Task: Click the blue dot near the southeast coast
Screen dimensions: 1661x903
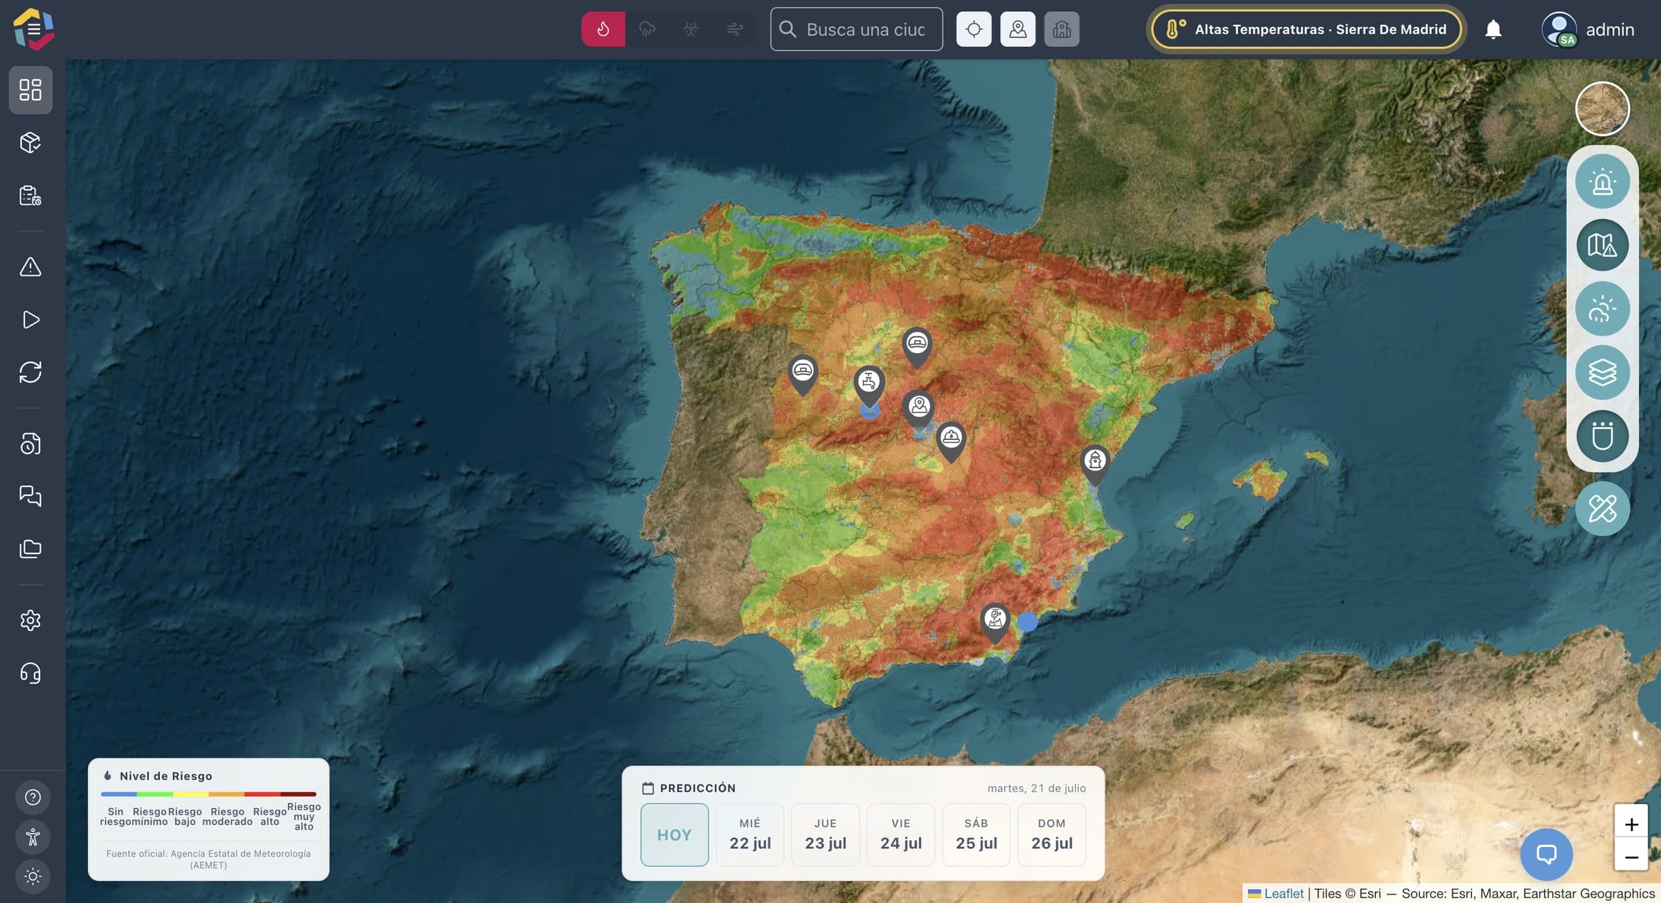Action: pyautogui.click(x=1027, y=621)
